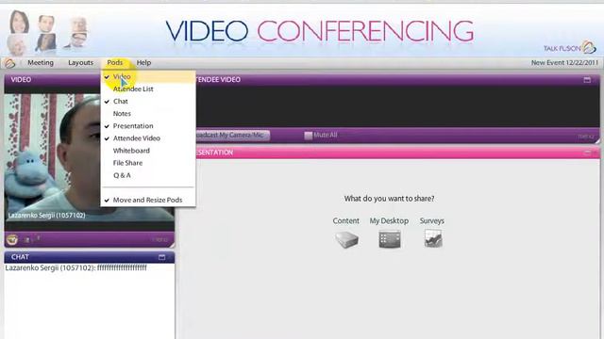Enable the Whiteboard pod
This screenshot has width=604, height=339.
tap(148, 151)
